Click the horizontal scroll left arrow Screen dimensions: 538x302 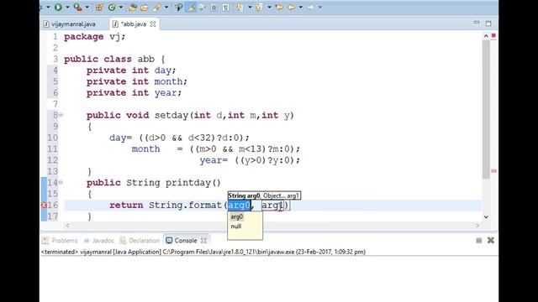tap(67, 226)
